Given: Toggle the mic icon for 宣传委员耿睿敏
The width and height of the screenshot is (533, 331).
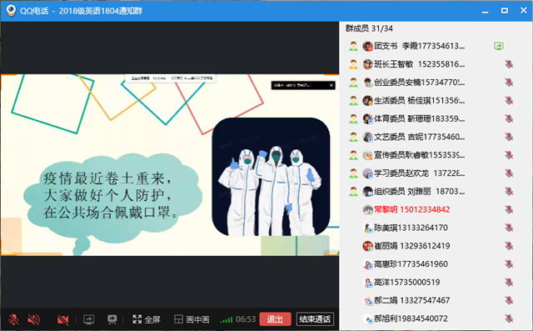Looking at the screenshot, I should pos(509,155).
